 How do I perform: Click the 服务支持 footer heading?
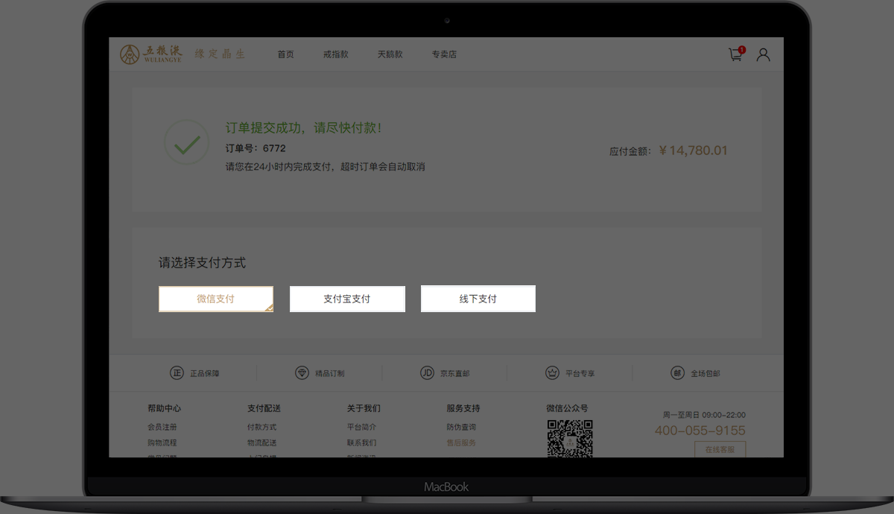click(x=463, y=408)
